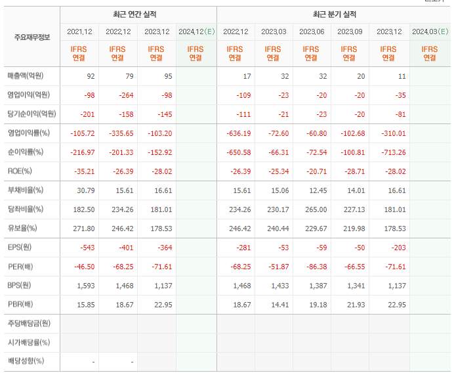452x373 pixels.
Task: Click the '순이익률(%)' row label
Action: (x=26, y=152)
